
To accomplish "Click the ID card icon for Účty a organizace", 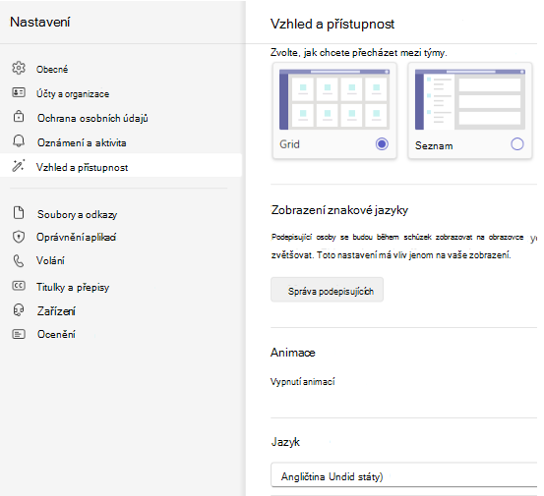I will click(19, 92).
